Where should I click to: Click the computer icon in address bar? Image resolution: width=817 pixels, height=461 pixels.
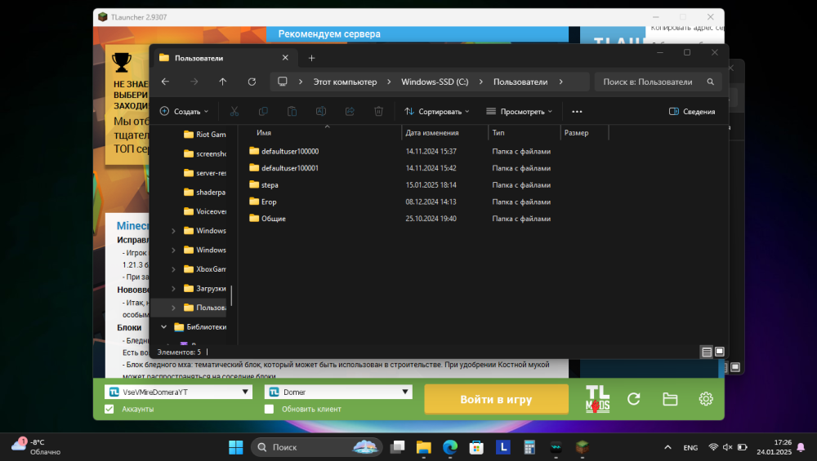283,82
